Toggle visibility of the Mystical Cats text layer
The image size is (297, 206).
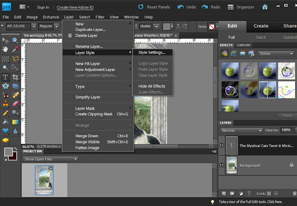221,145
